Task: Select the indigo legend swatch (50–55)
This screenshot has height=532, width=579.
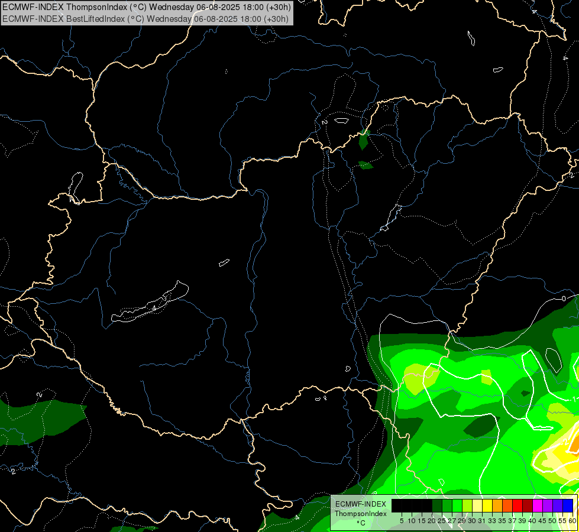Action: point(558,506)
